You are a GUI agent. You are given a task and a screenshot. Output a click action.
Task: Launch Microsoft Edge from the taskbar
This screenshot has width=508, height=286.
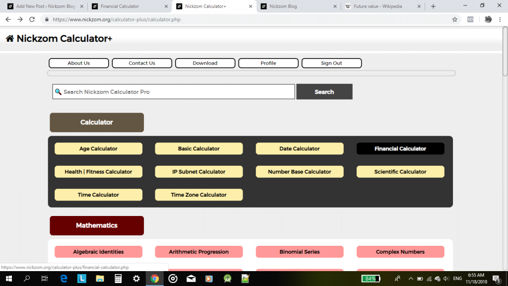coord(63,279)
